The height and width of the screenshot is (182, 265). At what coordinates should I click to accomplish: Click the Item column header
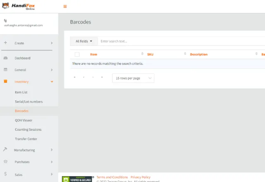(x=94, y=54)
